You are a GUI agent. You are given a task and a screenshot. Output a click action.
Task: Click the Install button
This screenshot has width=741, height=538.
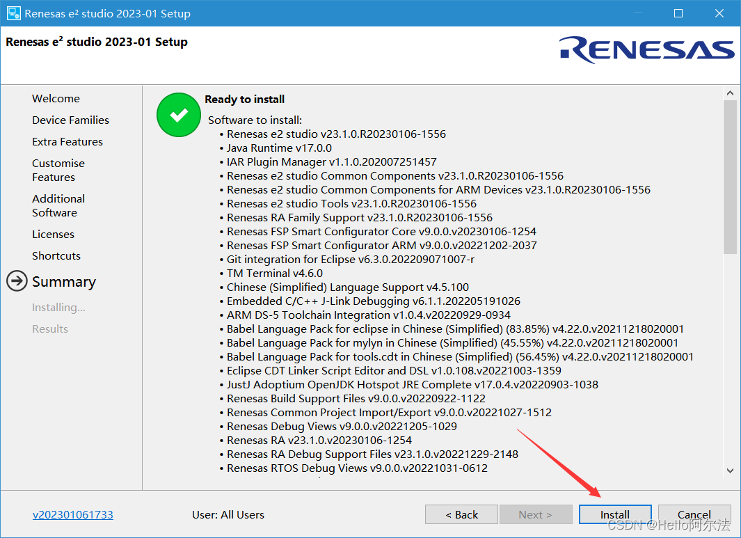[x=615, y=514]
